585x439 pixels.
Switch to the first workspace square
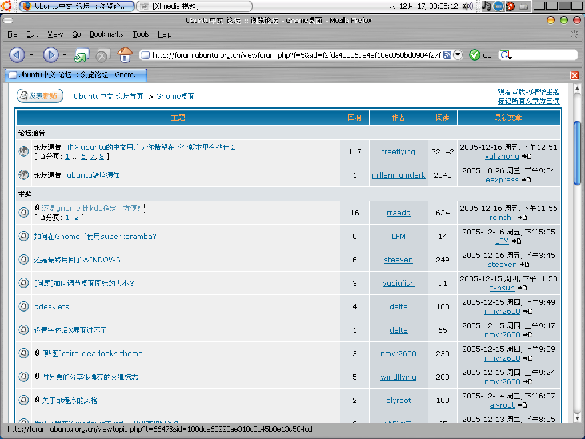point(539,6)
